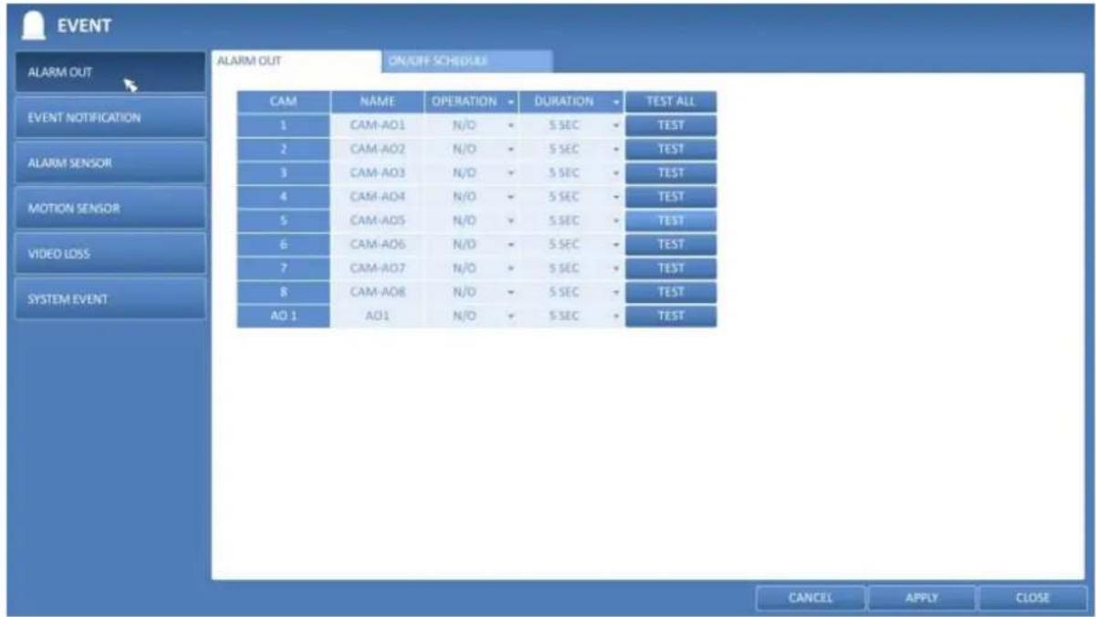Select the ALARM OUT tab

pyautogui.click(x=296, y=61)
